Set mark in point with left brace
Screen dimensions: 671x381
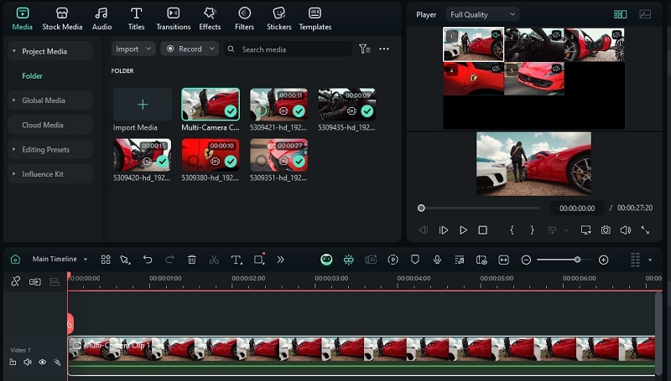click(x=512, y=230)
